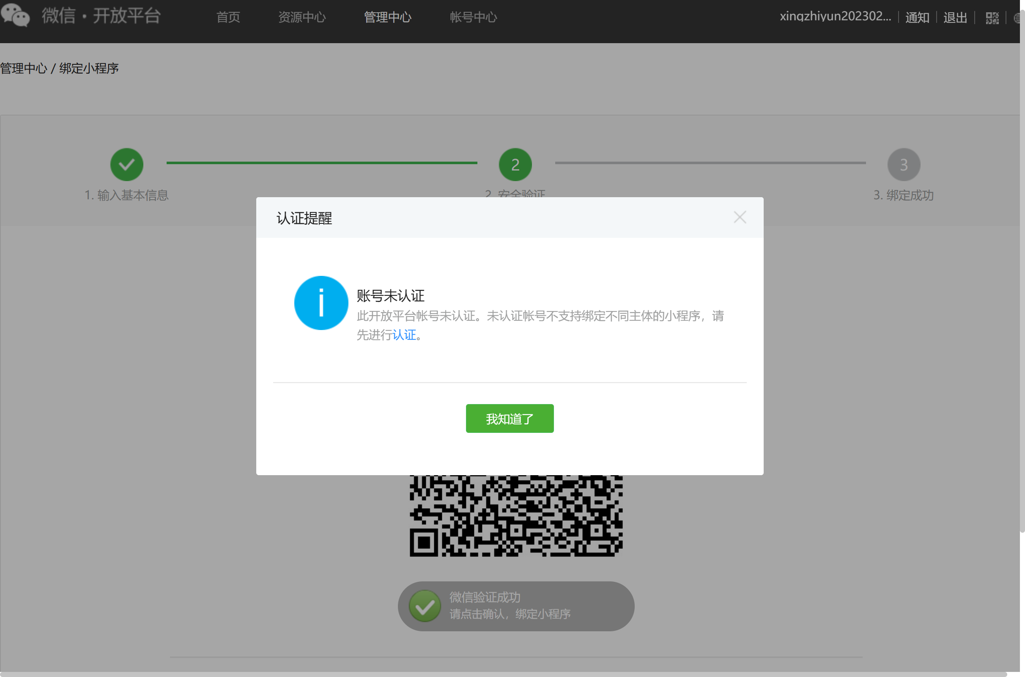Select 管理中心 navigation item

click(387, 17)
